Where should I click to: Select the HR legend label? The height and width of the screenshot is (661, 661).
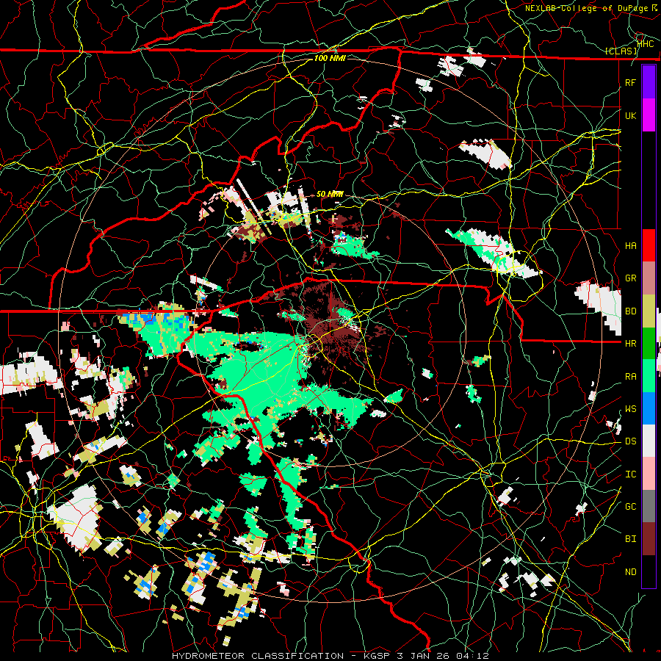630,344
